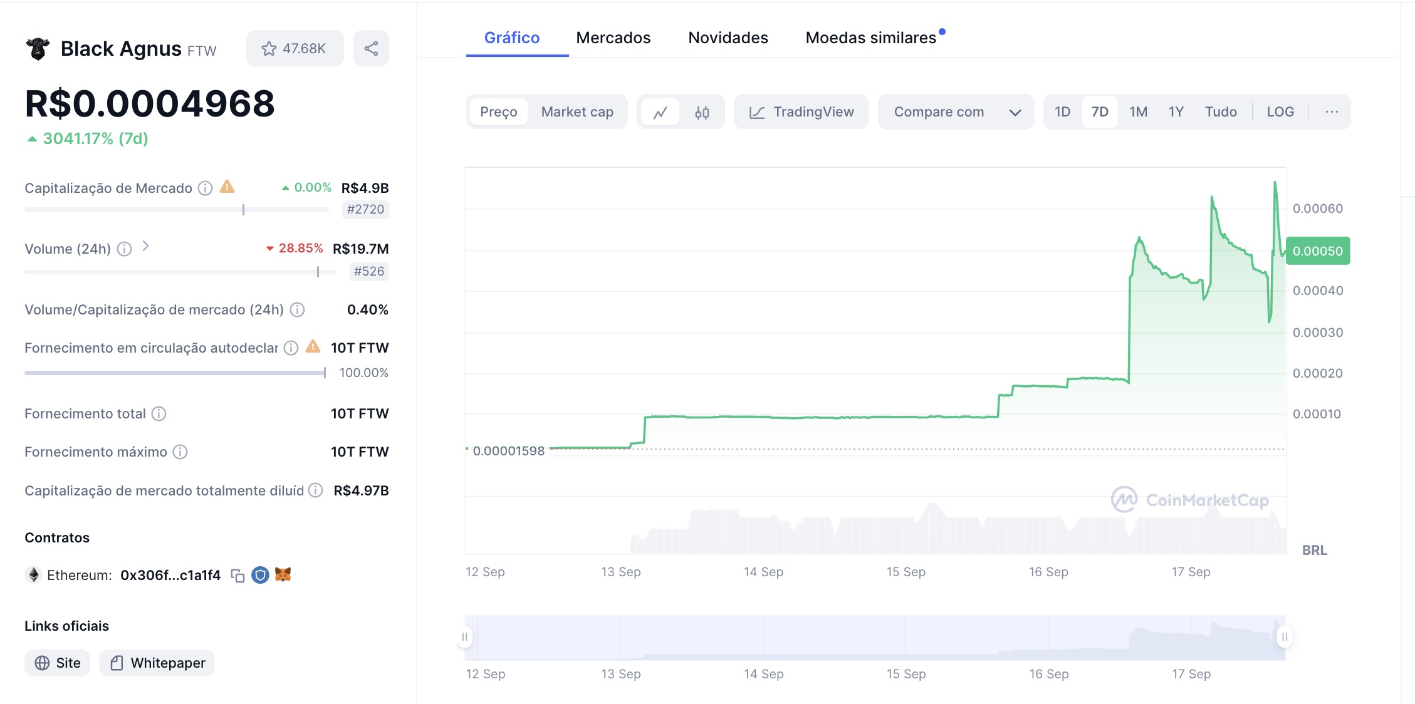The image size is (1415, 704).
Task: Set the time range to 7D
Action: click(x=1100, y=112)
